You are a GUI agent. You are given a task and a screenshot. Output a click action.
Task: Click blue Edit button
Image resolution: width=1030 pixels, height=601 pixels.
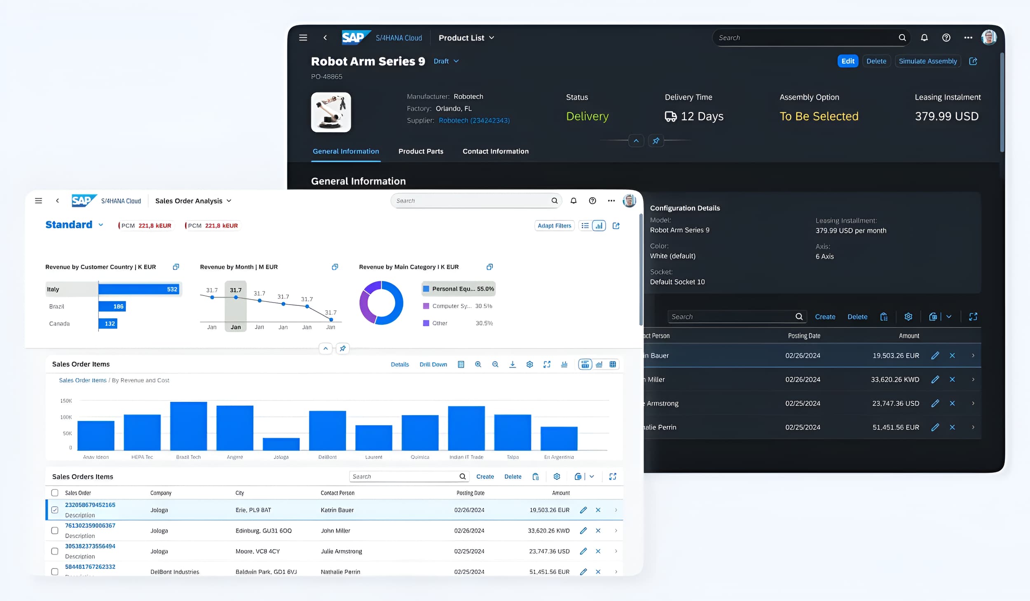[x=847, y=61]
